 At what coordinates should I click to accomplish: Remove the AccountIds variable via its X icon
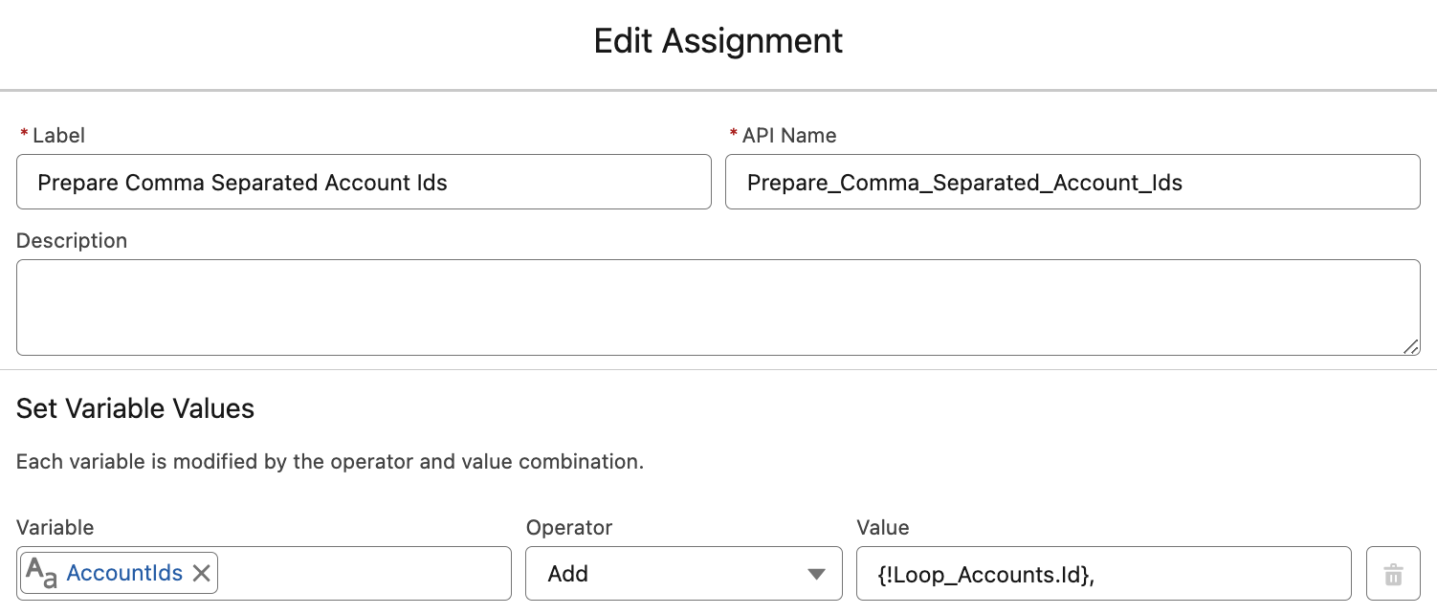click(x=202, y=573)
